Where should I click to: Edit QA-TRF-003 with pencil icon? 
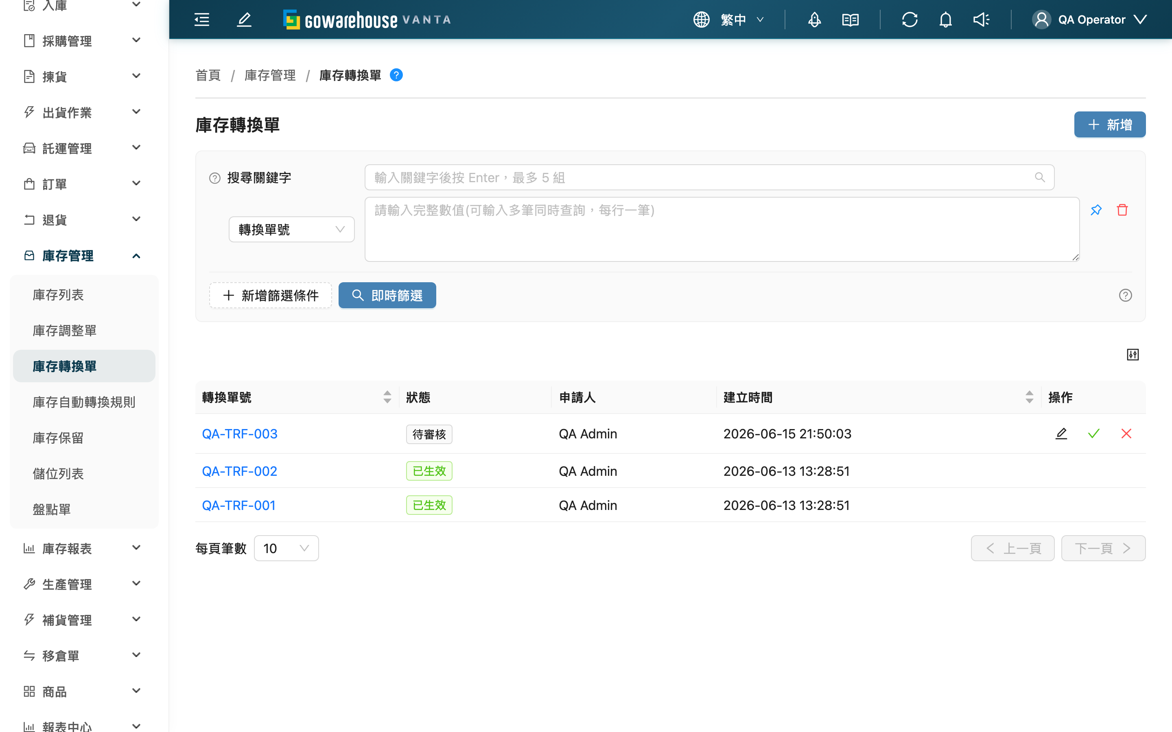1061,434
